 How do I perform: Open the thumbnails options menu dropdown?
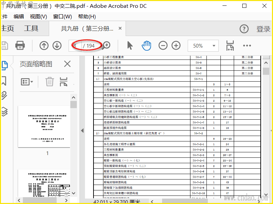(x=27, y=82)
